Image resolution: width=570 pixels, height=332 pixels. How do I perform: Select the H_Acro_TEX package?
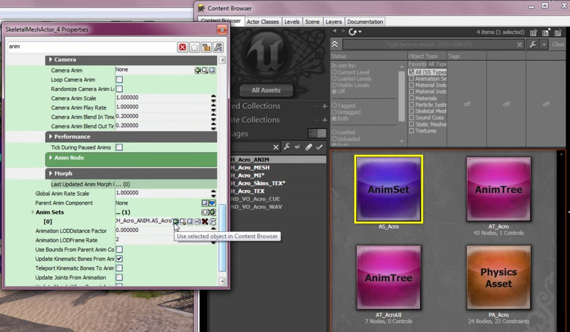click(248, 191)
